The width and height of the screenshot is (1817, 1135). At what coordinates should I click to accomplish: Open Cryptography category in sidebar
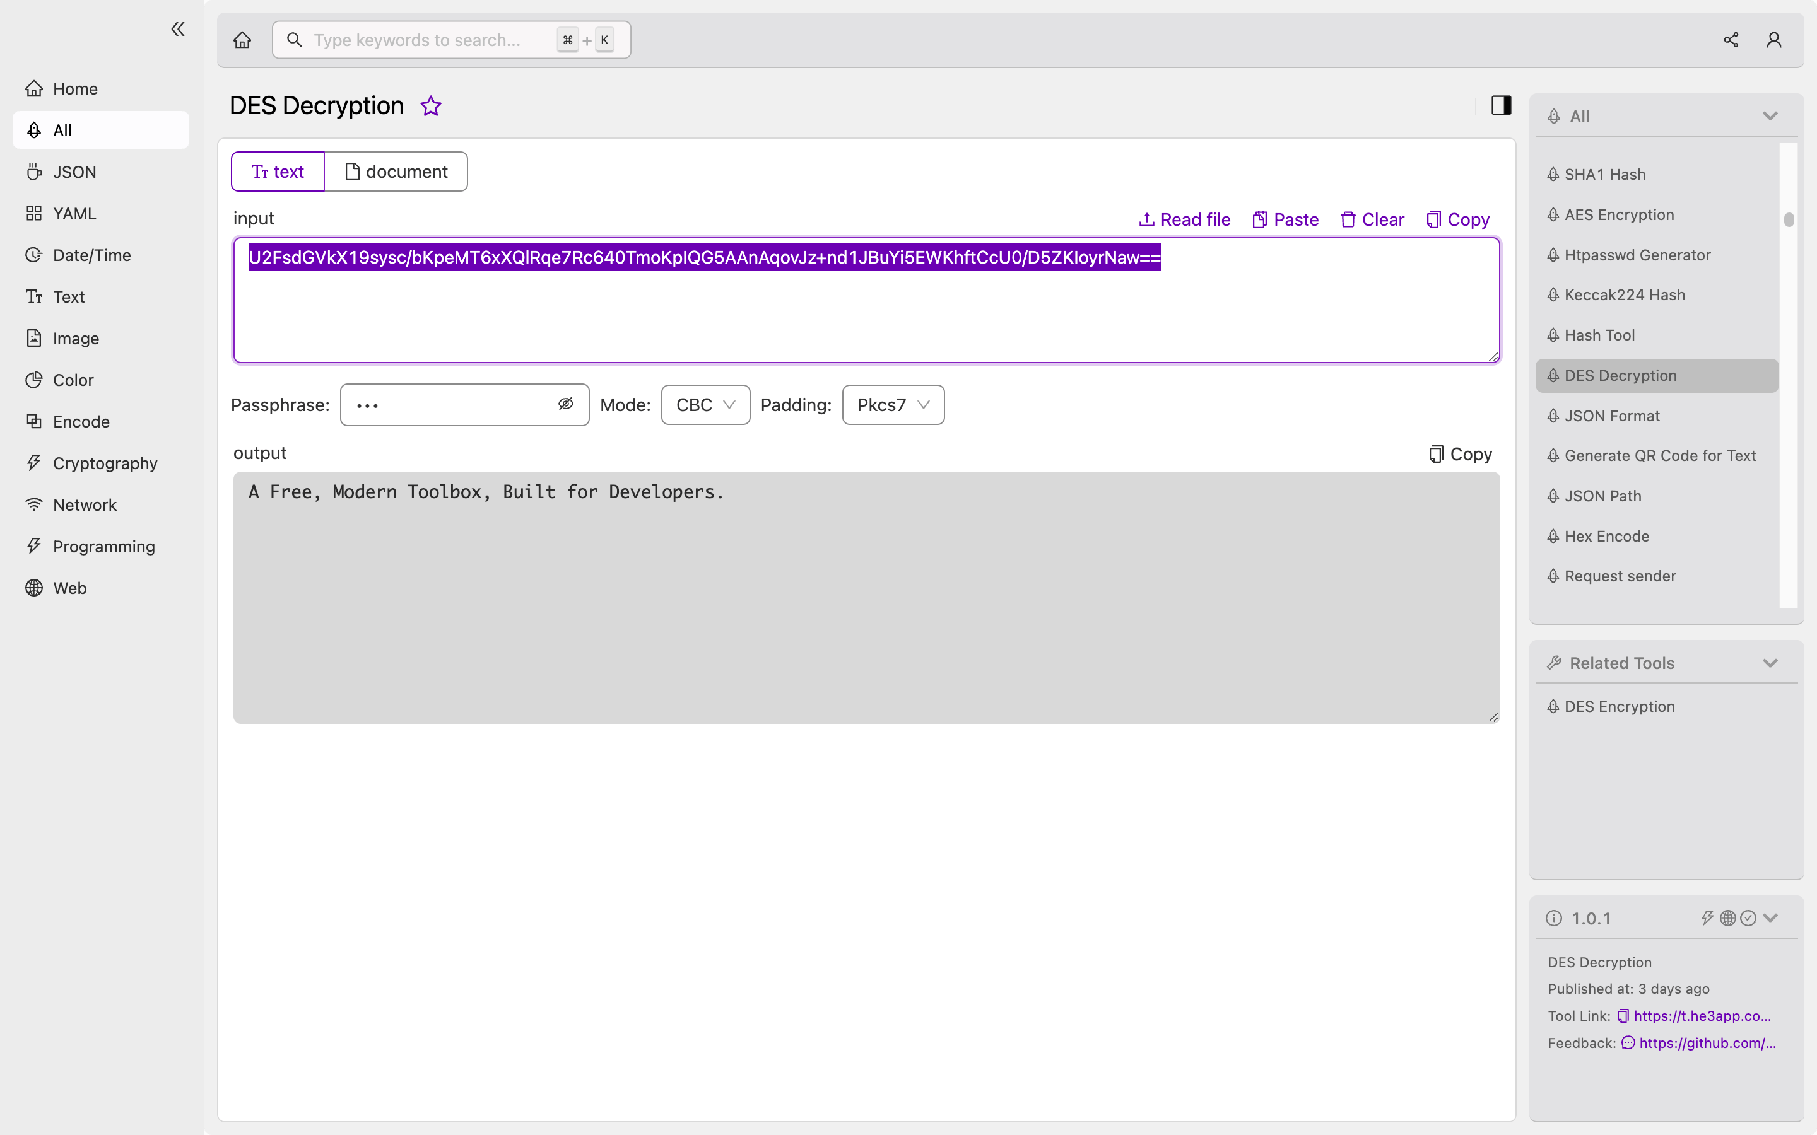(x=100, y=463)
